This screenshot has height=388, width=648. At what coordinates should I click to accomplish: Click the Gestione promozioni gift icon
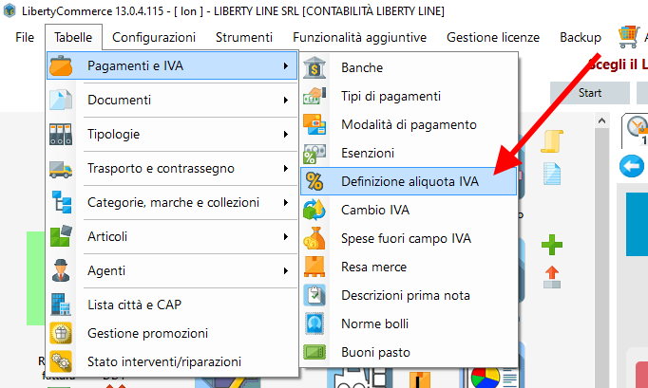tap(61, 333)
